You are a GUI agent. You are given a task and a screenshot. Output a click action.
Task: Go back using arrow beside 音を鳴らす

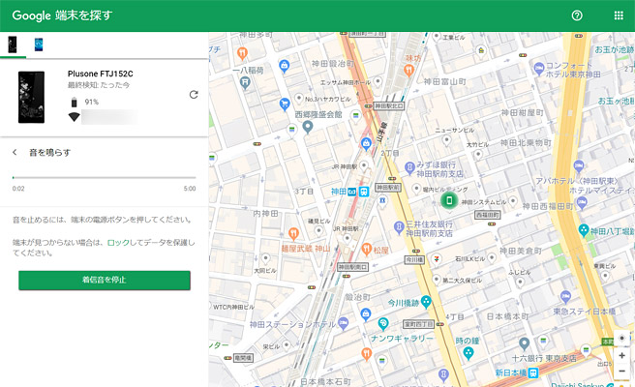pos(15,152)
